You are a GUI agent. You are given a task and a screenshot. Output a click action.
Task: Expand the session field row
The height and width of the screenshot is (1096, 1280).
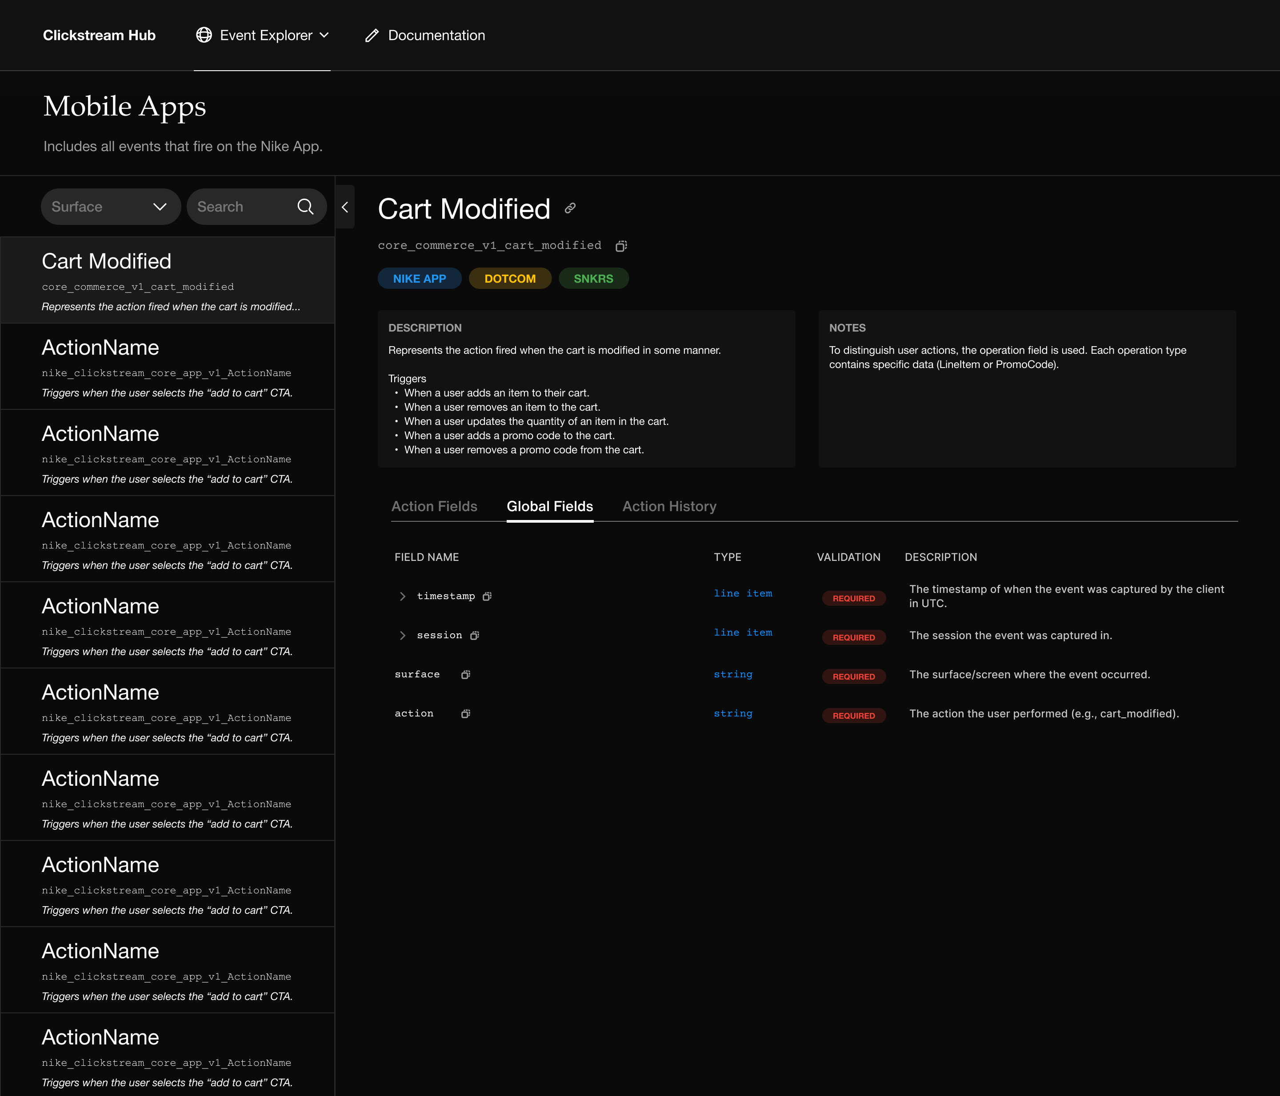pyautogui.click(x=402, y=635)
